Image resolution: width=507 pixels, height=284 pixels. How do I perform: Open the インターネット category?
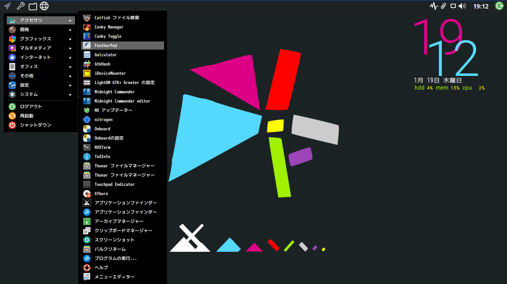[x=41, y=57]
